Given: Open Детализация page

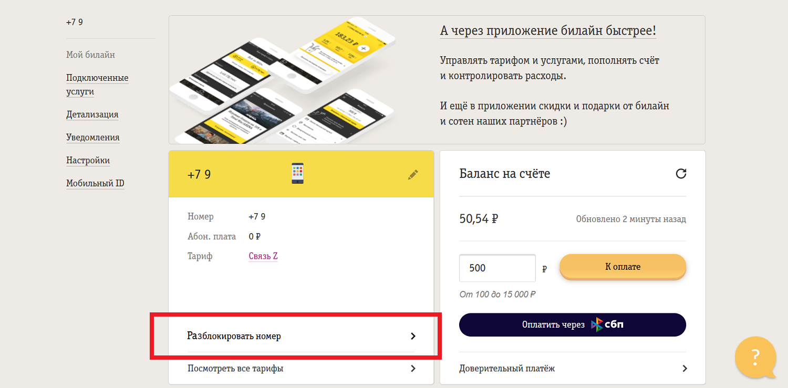Looking at the screenshot, I should pyautogui.click(x=92, y=114).
